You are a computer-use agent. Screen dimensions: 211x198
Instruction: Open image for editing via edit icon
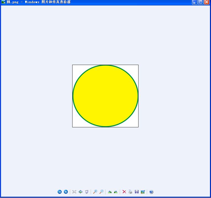(143, 192)
